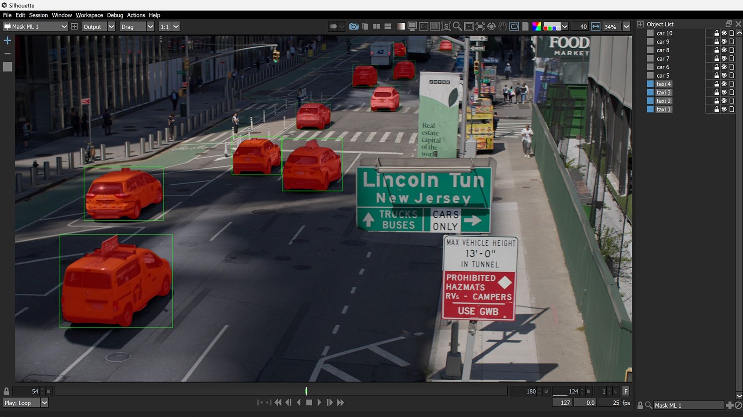
Task: Click the blue plus icon at left of viewer
Action: click(7, 41)
